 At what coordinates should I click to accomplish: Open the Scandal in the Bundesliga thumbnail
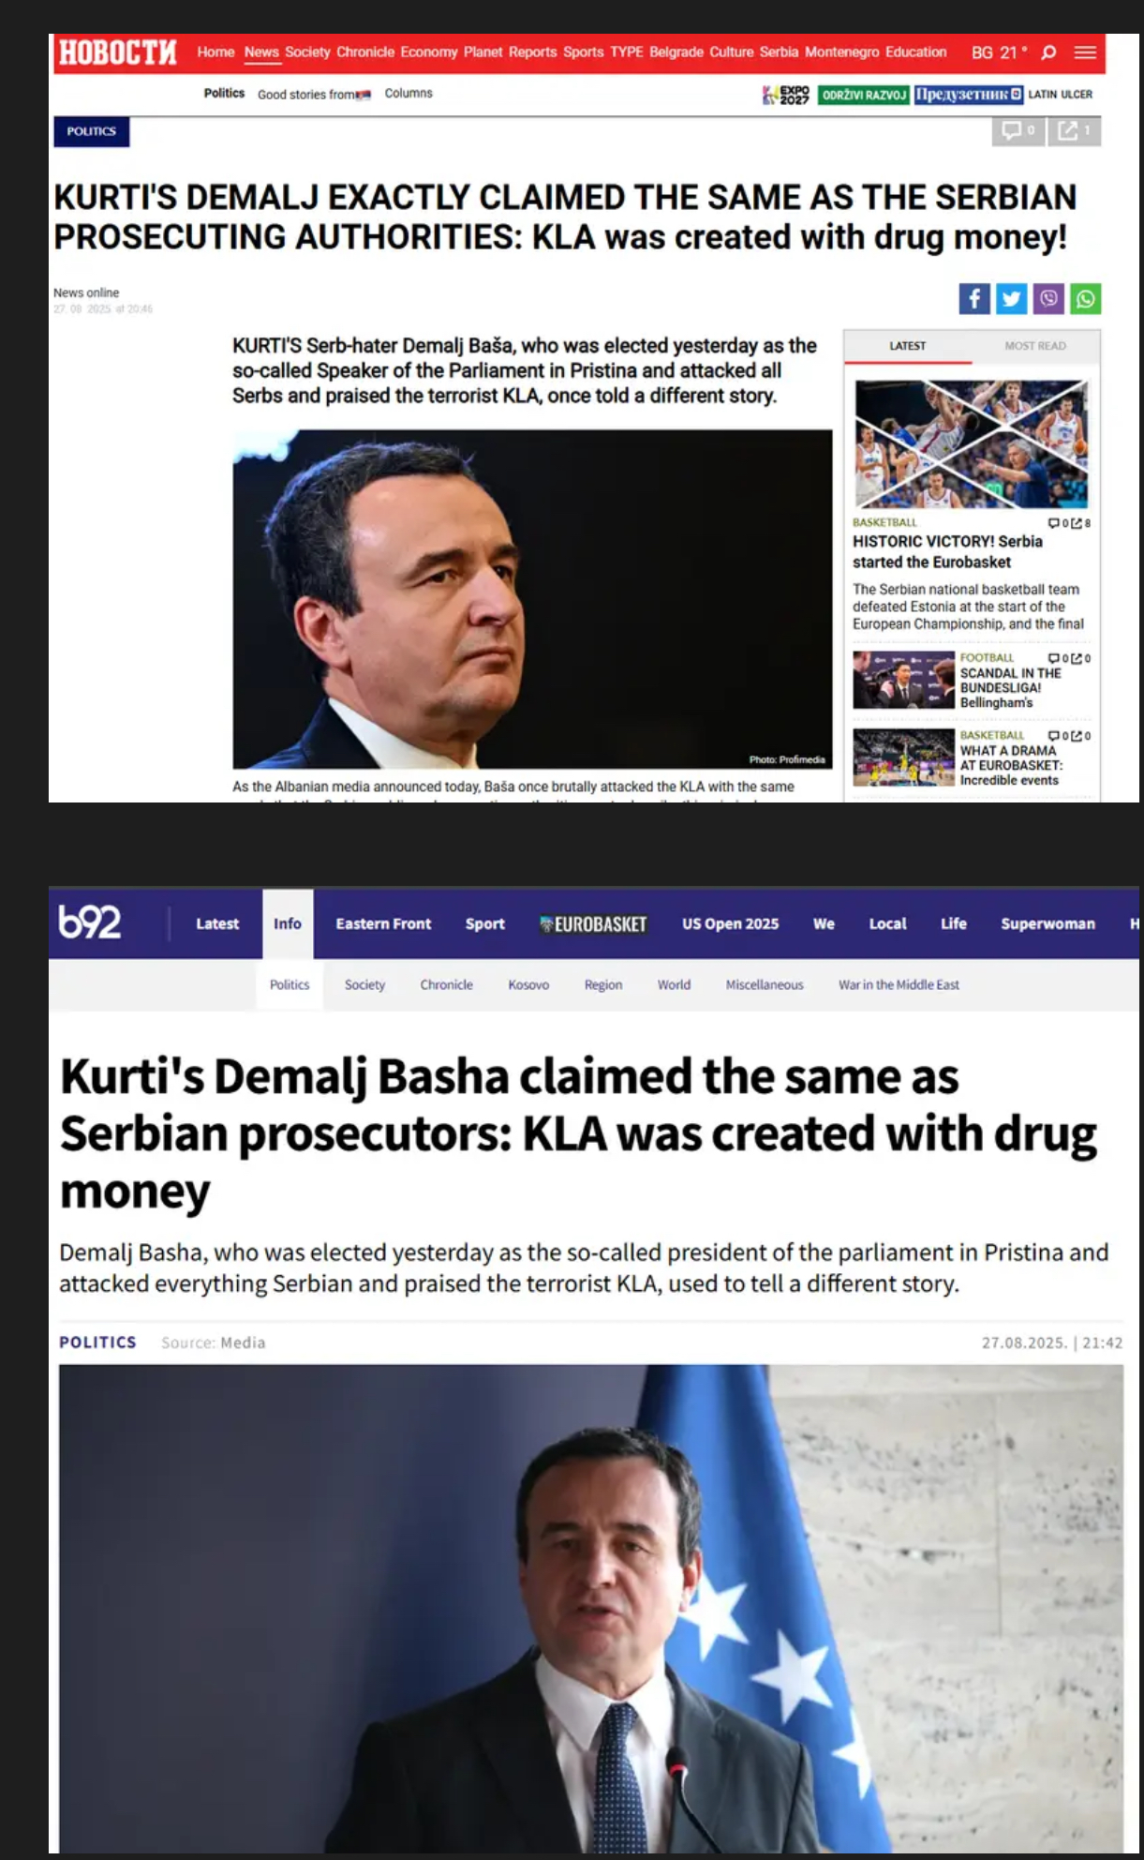(x=903, y=680)
